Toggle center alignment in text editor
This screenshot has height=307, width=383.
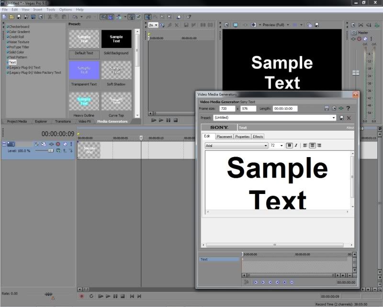pos(312,146)
